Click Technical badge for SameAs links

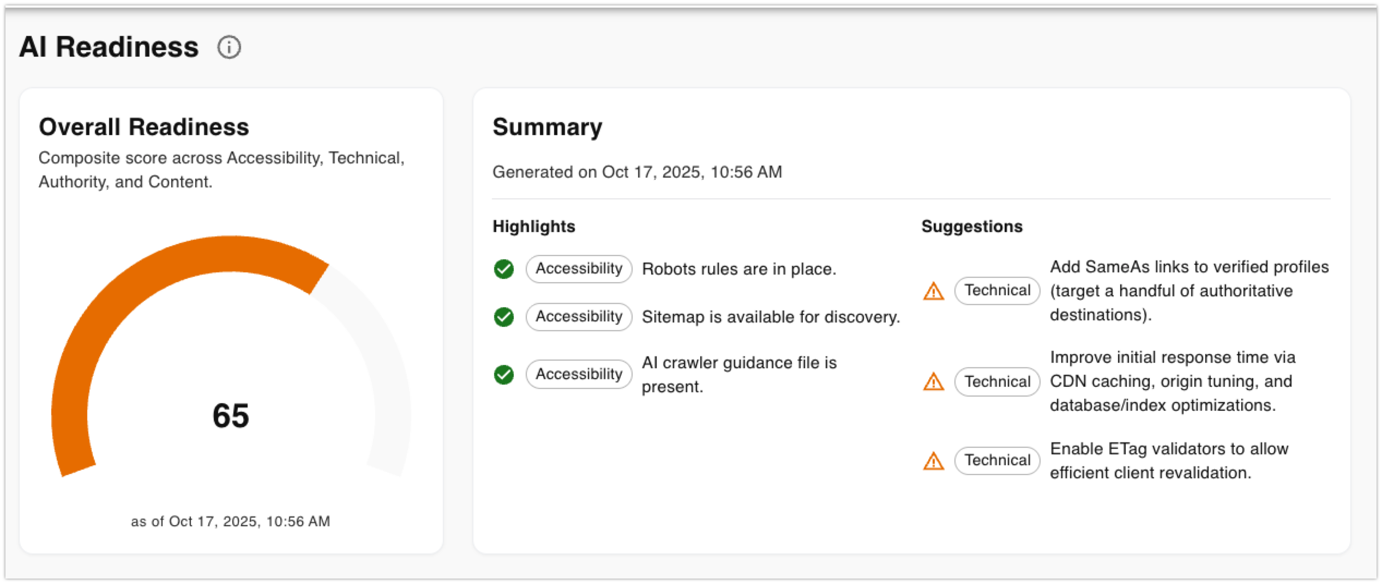pos(997,290)
